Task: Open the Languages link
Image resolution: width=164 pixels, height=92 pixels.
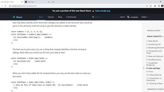Action: coord(134,17)
